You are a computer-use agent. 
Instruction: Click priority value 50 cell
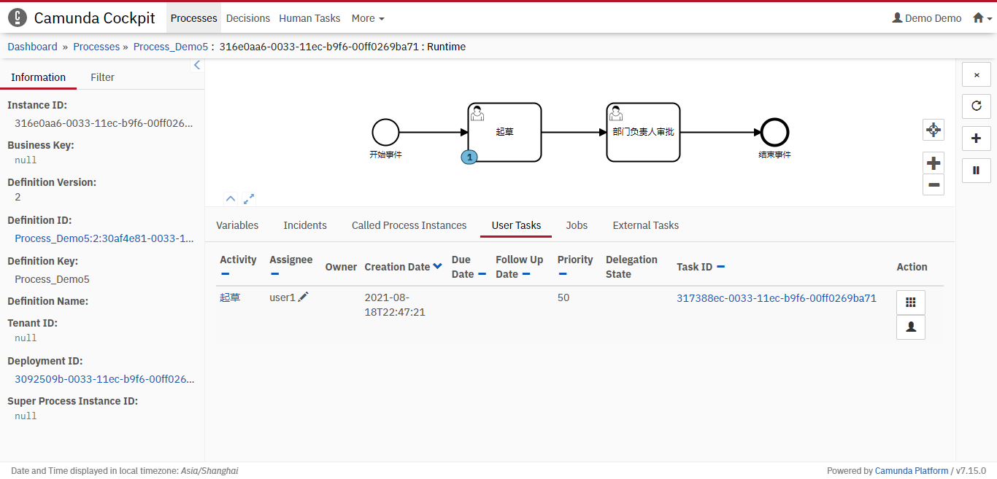(563, 297)
